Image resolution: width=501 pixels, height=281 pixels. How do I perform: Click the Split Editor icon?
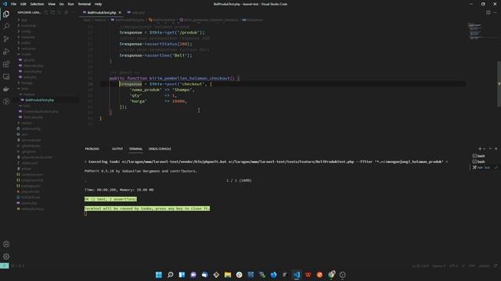488,12
